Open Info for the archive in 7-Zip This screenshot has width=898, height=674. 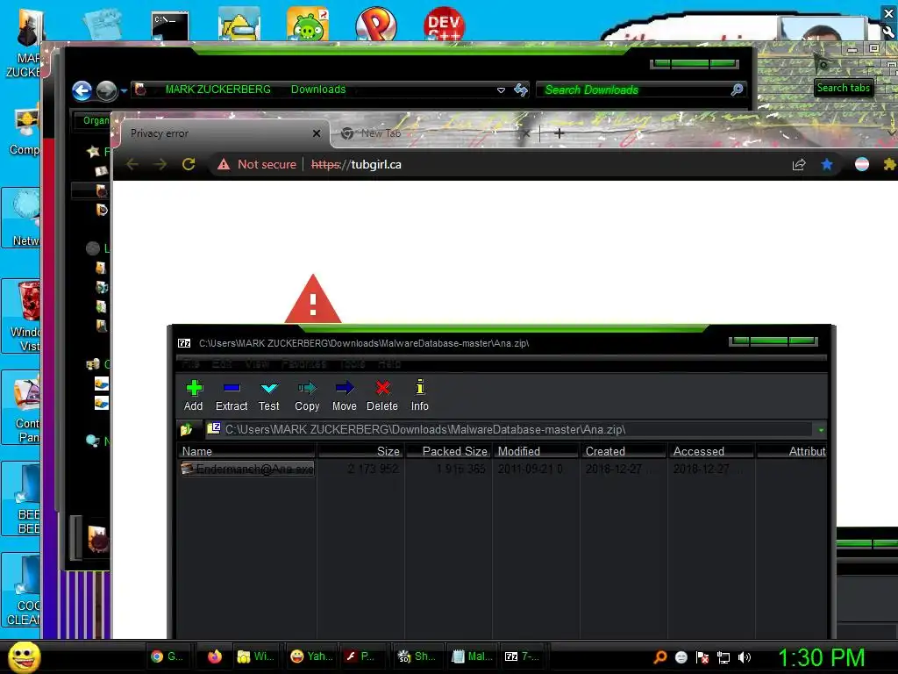(420, 395)
